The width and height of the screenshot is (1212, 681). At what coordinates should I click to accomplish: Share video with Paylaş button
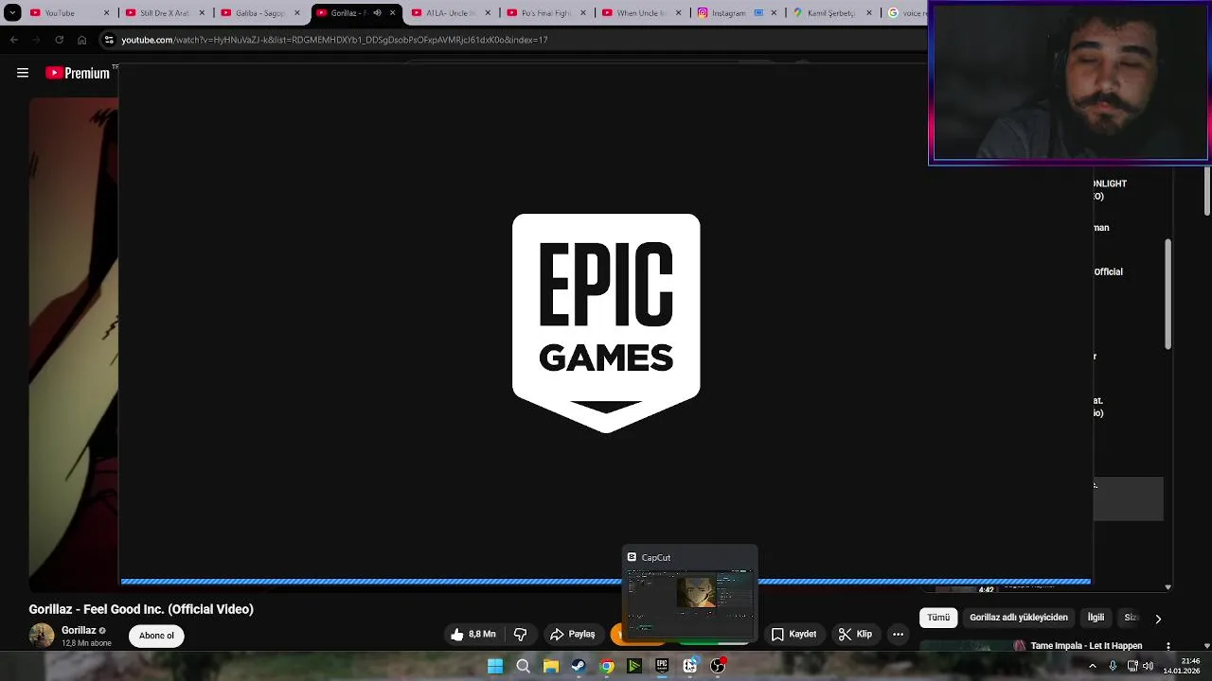pyautogui.click(x=573, y=635)
